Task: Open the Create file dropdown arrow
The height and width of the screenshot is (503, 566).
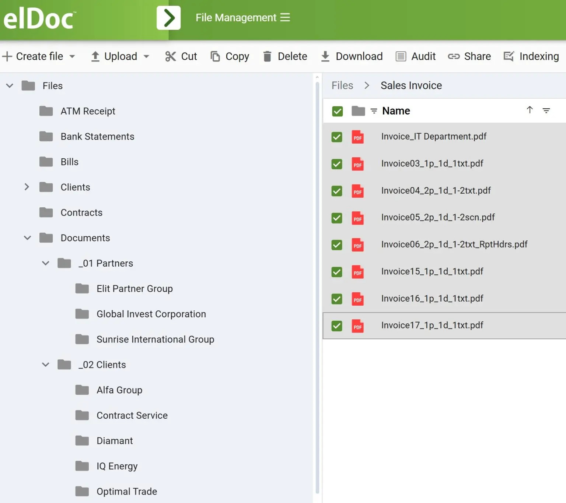Action: pyautogui.click(x=72, y=57)
